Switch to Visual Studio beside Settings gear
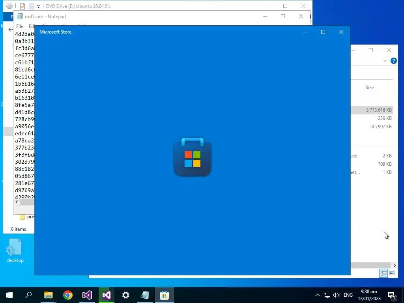404x303 pixels. point(107,295)
